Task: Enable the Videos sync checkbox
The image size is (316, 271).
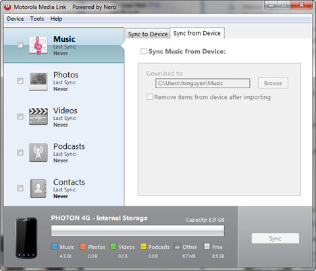Action: click(x=20, y=117)
